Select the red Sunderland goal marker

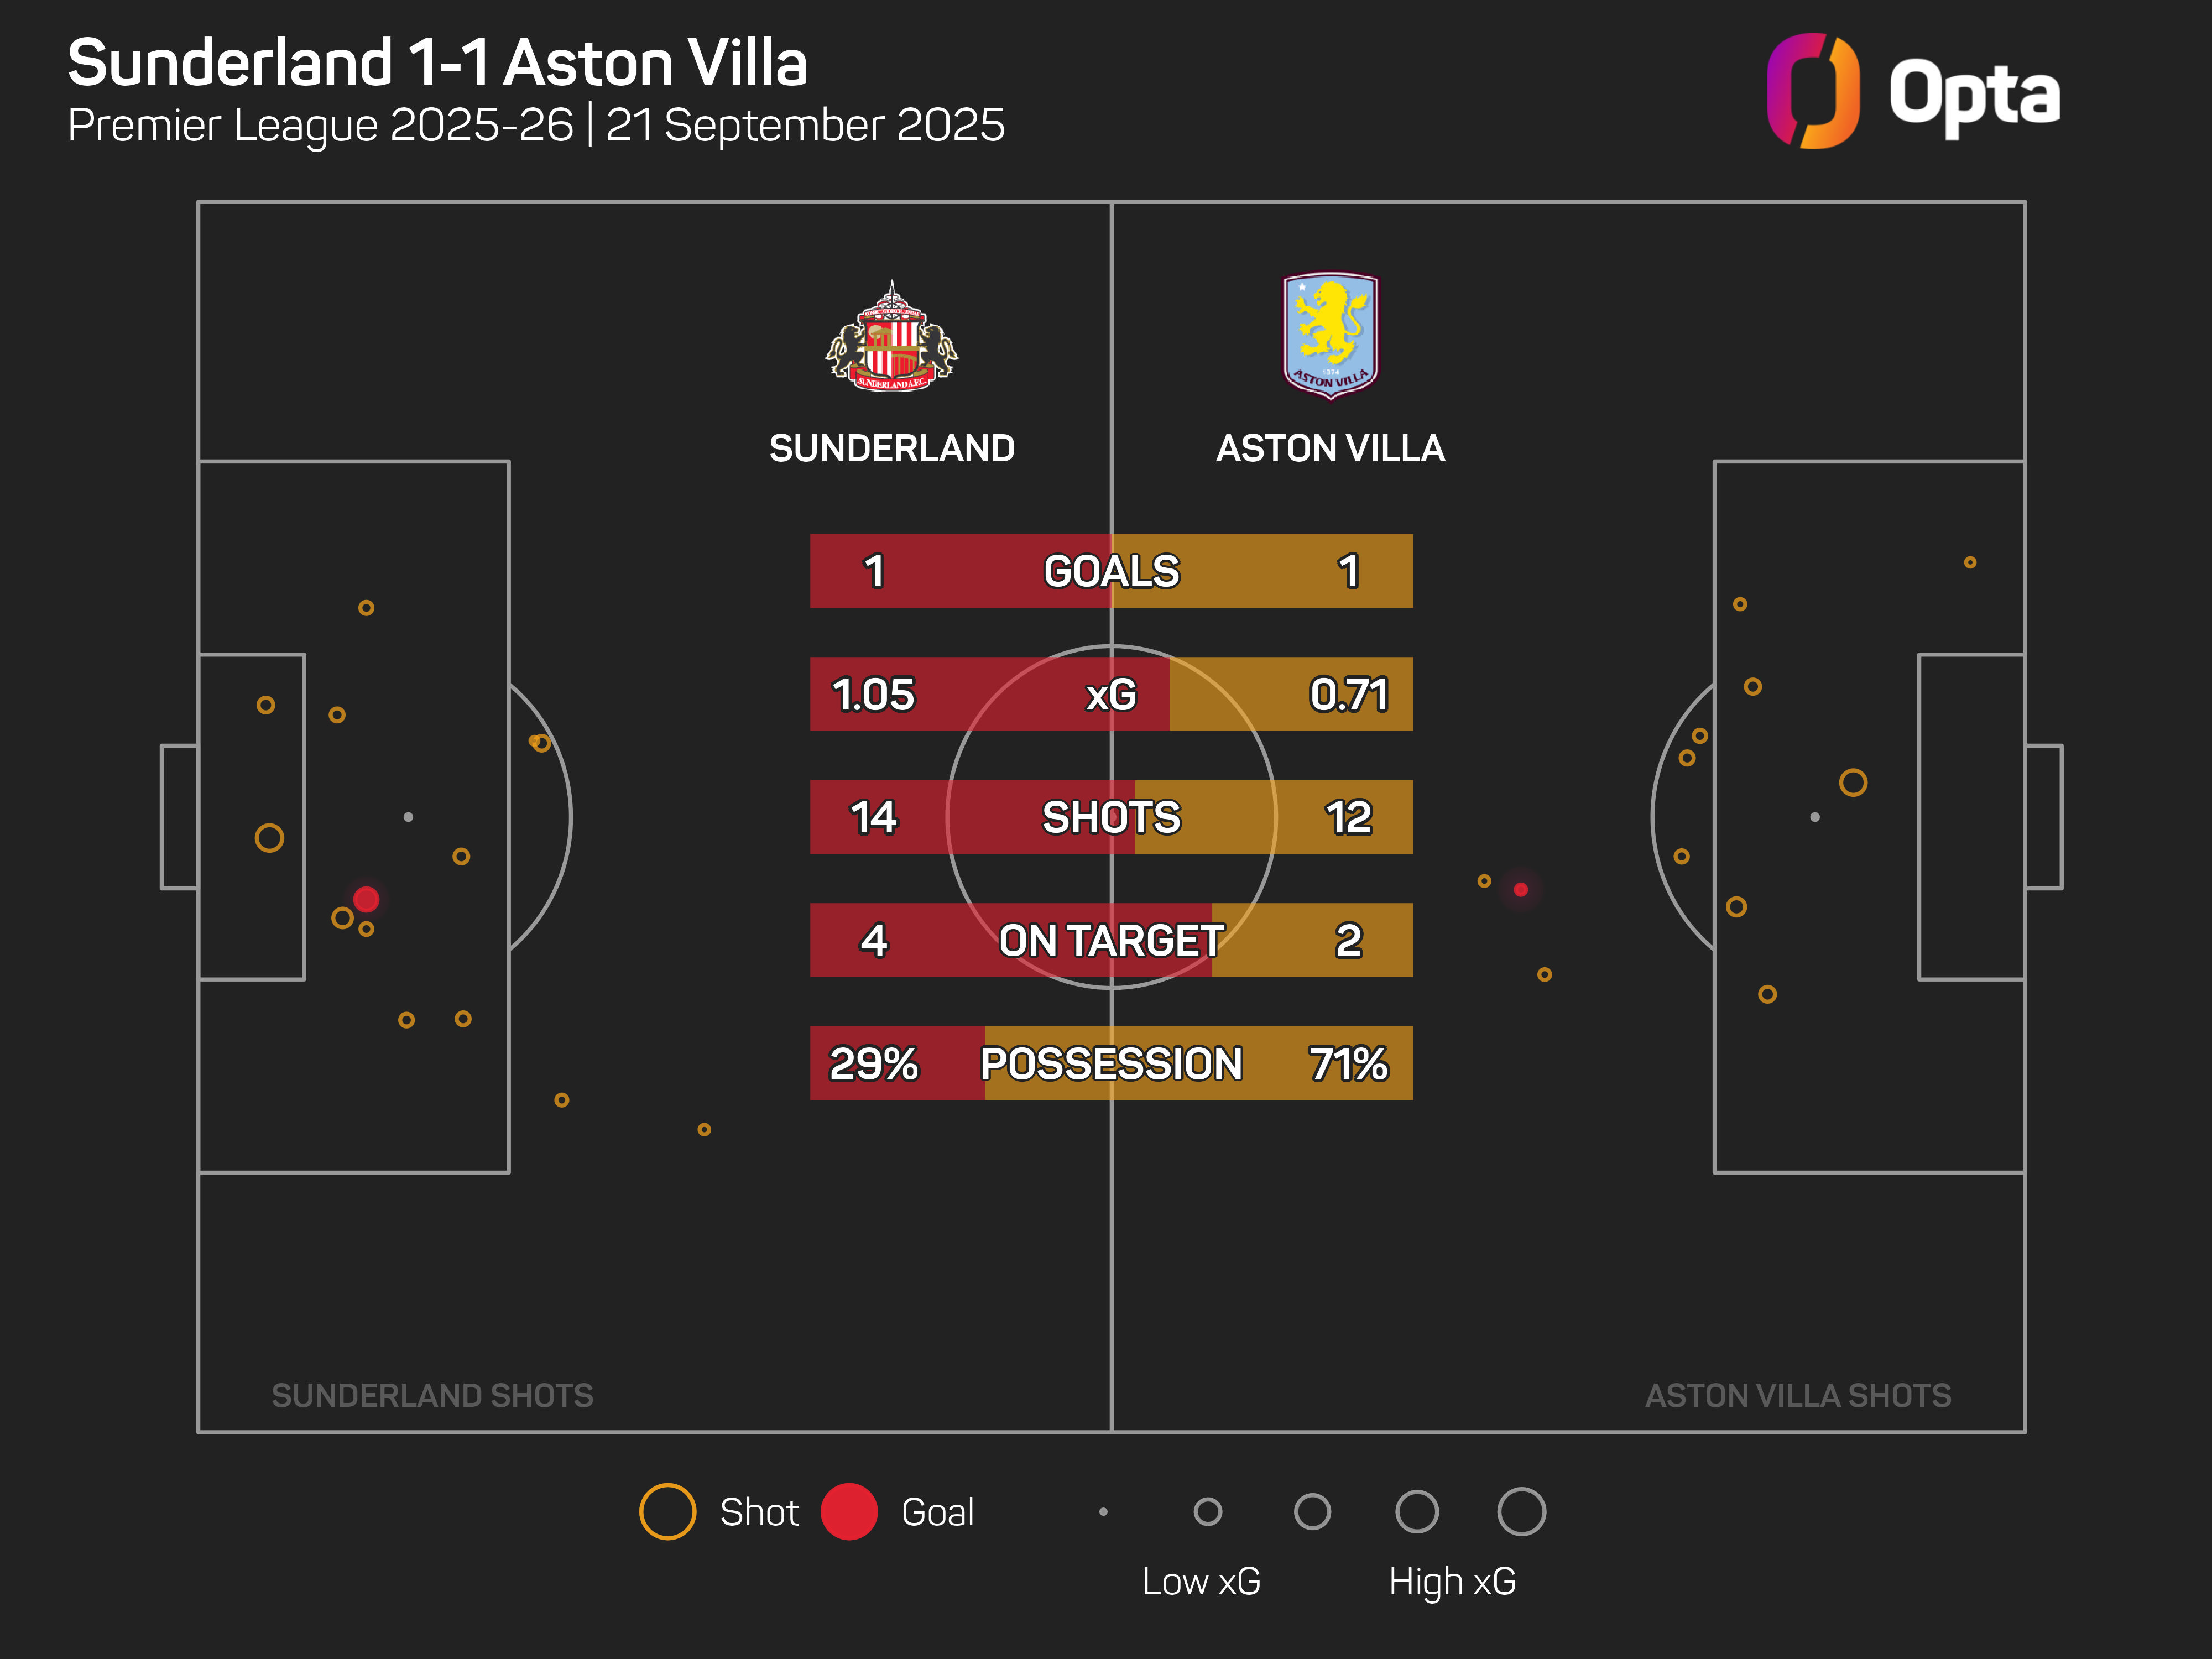click(366, 899)
